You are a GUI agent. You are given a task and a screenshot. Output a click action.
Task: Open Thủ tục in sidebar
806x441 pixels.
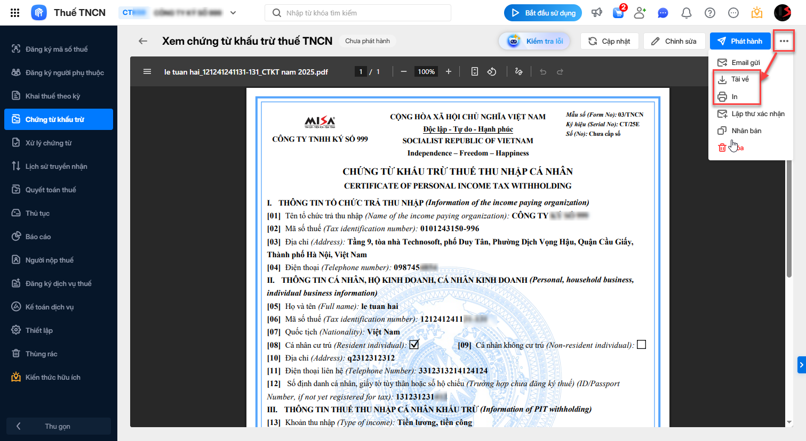(x=59, y=213)
